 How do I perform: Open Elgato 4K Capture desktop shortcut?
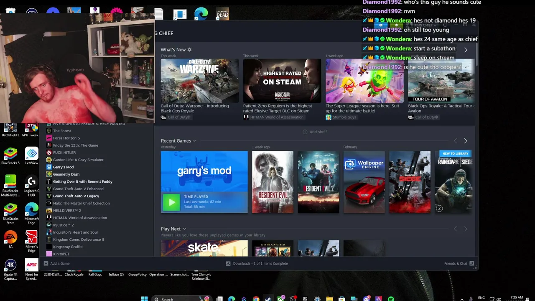[x=10, y=270]
